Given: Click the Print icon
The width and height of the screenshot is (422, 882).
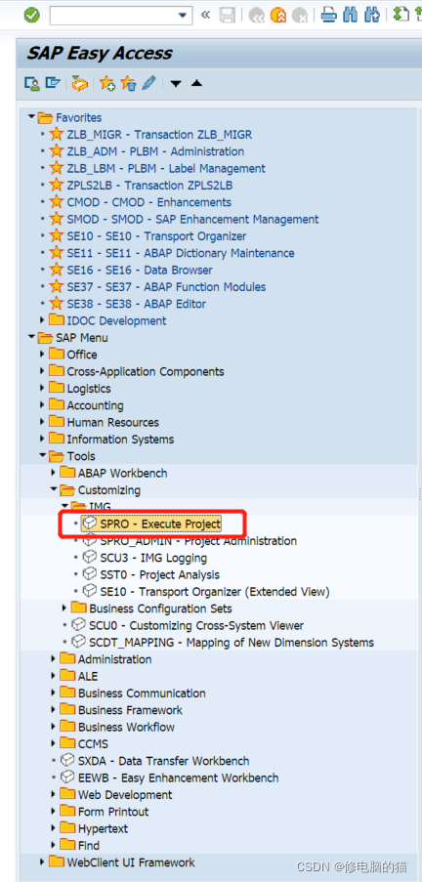Looking at the screenshot, I should click(329, 16).
